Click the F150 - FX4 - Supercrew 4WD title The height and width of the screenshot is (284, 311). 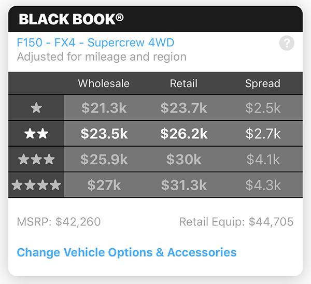pos(95,42)
